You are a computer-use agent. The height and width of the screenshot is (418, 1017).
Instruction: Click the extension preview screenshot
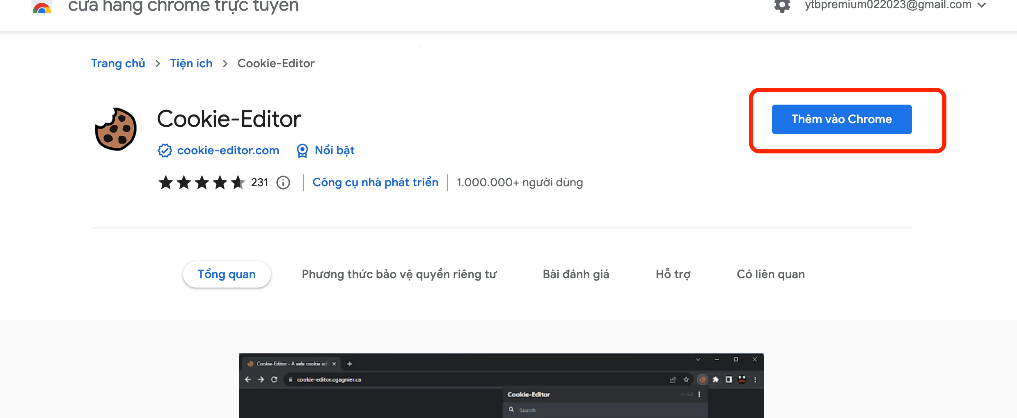(x=501, y=386)
